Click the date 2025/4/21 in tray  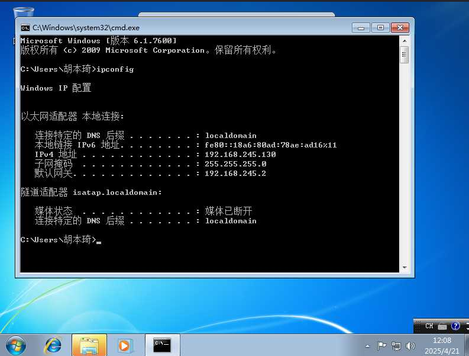coord(442,351)
